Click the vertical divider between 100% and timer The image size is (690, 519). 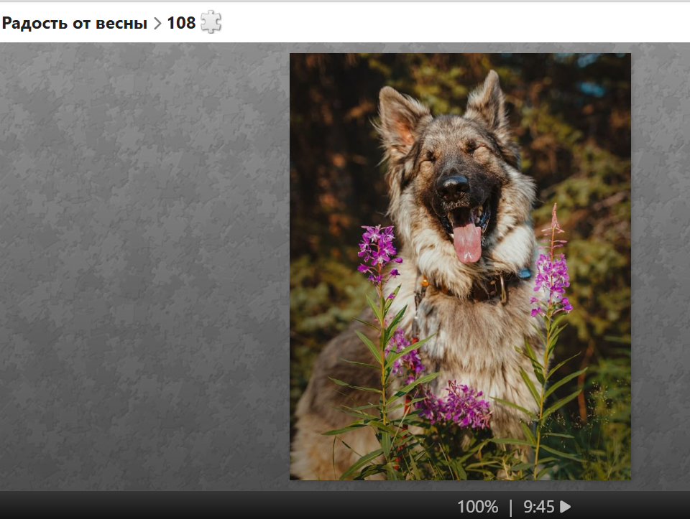click(511, 507)
